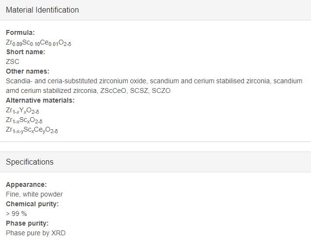Screen dimensions: 311x244
Task: Click the Phase pure by XRD text
Action: pos(36,233)
